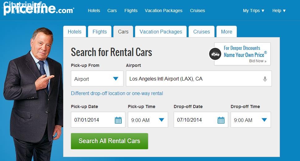Expand the Pick-up From Airport dropdown
The height and width of the screenshot is (161, 300).
pyautogui.click(x=97, y=79)
